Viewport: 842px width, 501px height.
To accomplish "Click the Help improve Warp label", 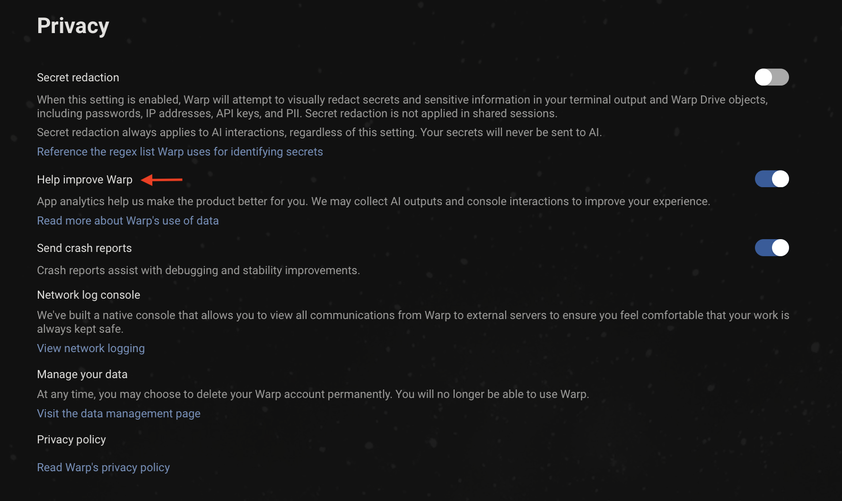I will coord(85,180).
